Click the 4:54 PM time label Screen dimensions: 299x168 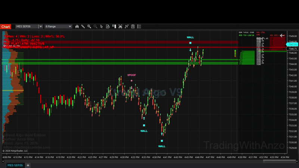[285, 157]
